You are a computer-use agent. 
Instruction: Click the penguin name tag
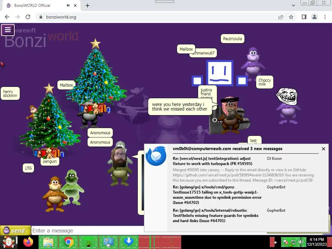click(50, 161)
